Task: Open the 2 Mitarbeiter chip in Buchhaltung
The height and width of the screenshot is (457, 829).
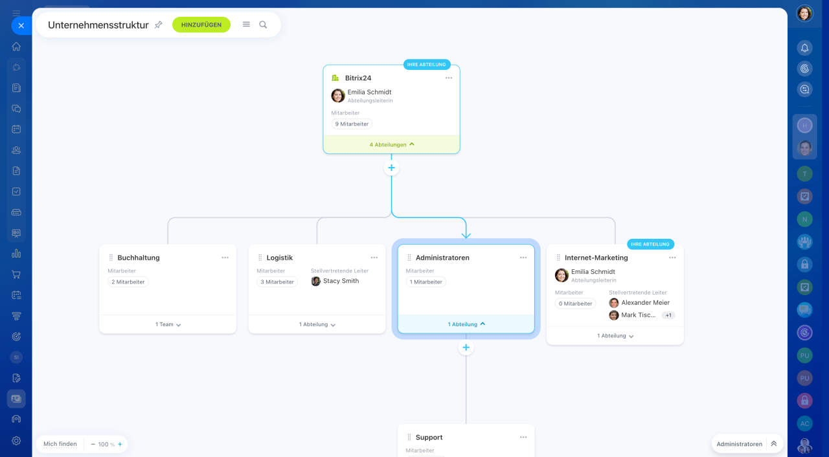Action: tap(128, 282)
